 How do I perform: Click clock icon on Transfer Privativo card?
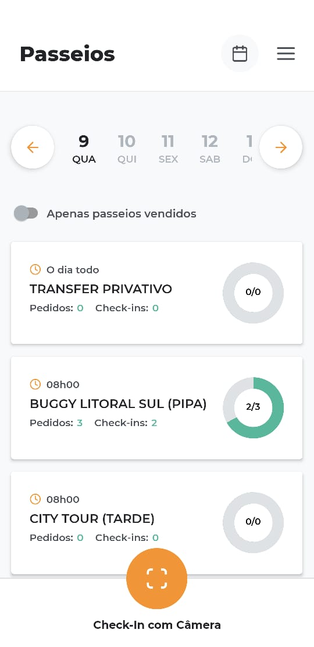(35, 269)
